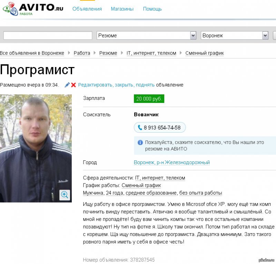Open the Объявления menu item
Image resolution: width=276 pixels, height=264 pixels.
click(87, 9)
